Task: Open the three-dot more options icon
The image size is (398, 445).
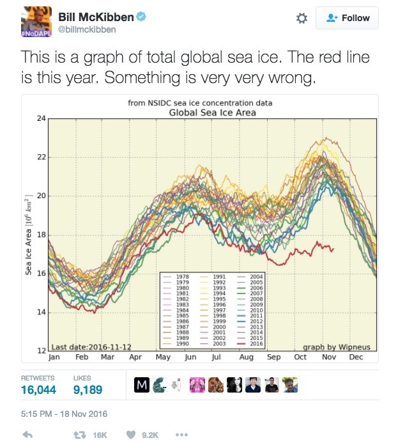Action: coord(181,435)
